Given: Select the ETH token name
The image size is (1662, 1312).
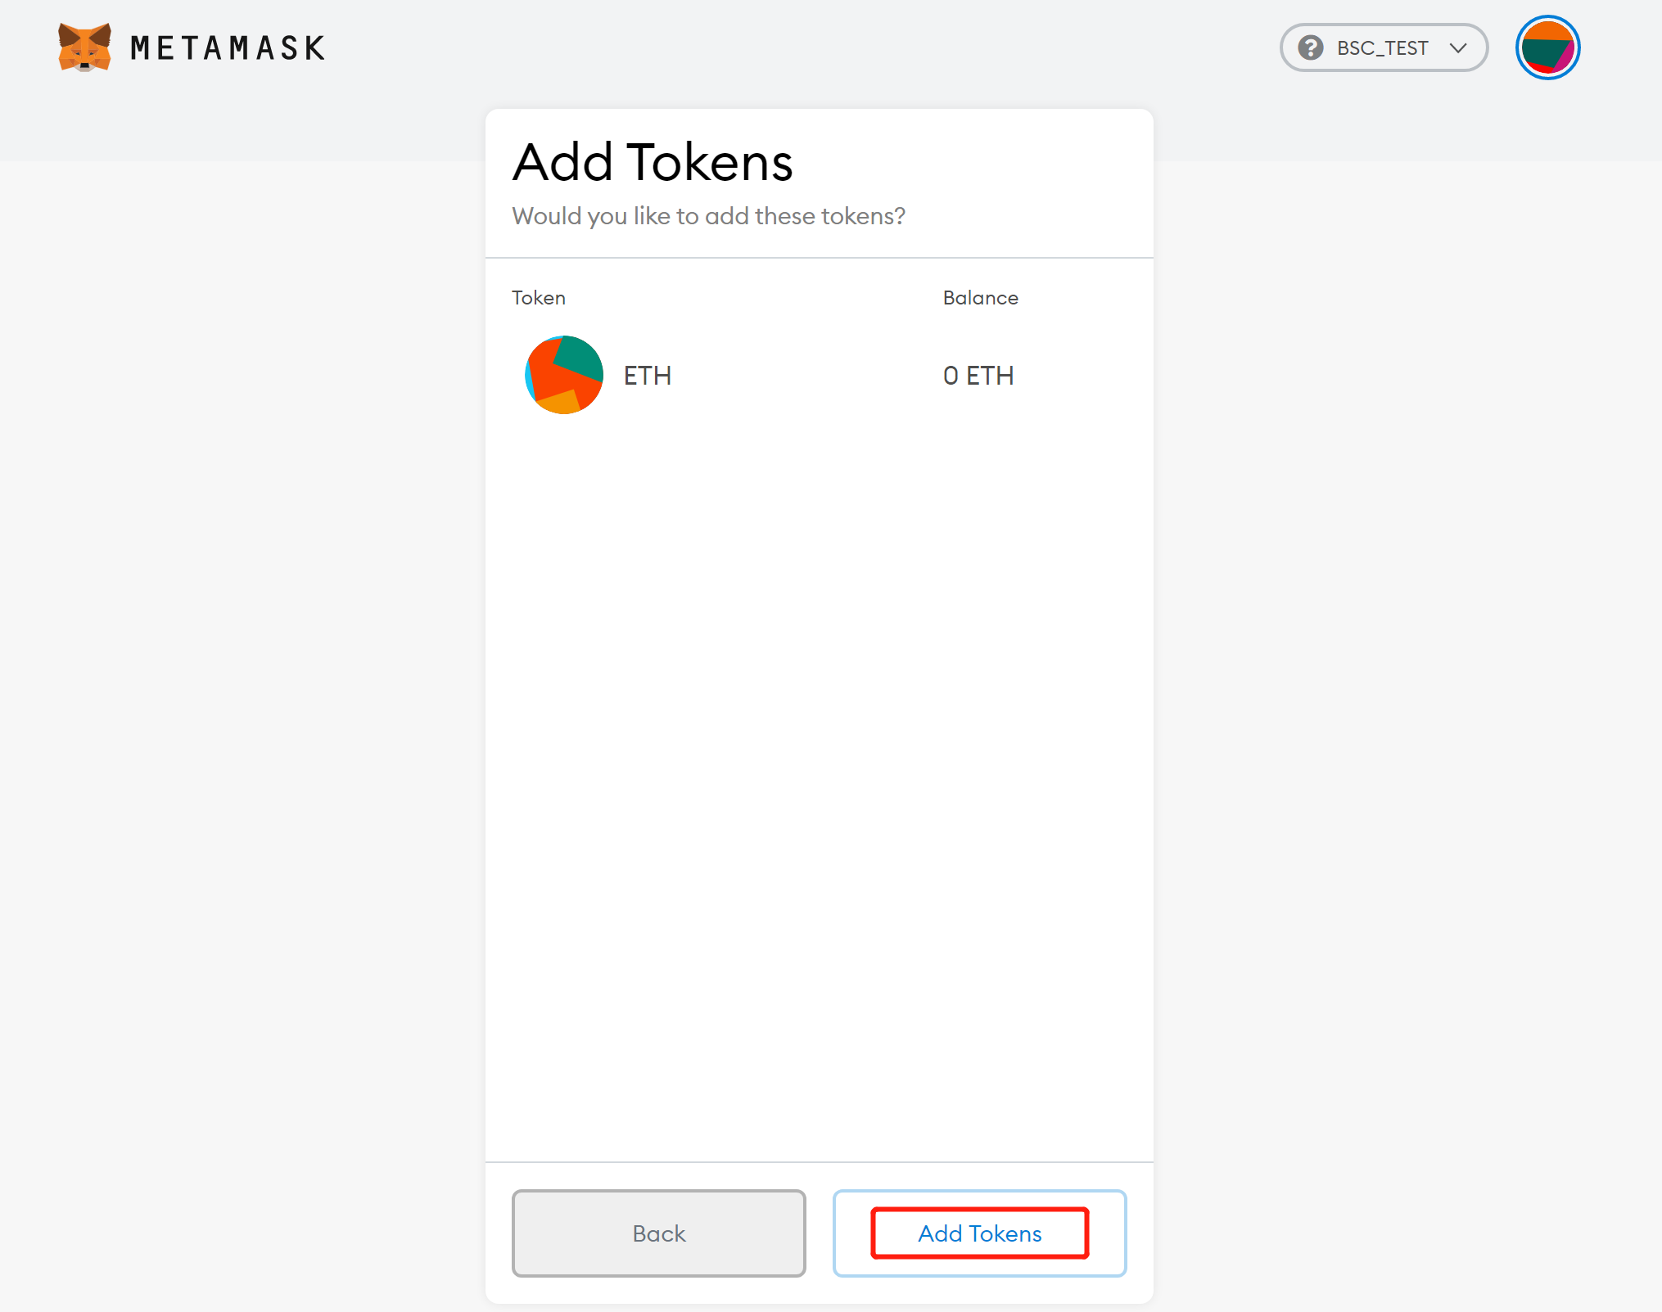Looking at the screenshot, I should click(x=647, y=376).
